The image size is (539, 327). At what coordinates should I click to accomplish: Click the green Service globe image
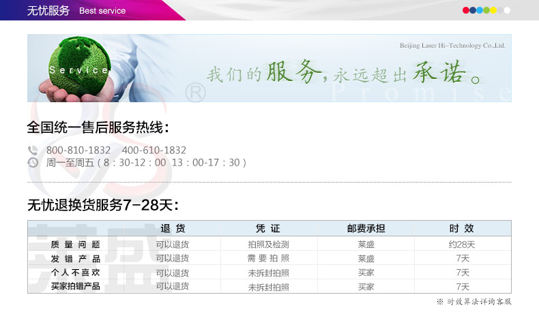(x=80, y=67)
